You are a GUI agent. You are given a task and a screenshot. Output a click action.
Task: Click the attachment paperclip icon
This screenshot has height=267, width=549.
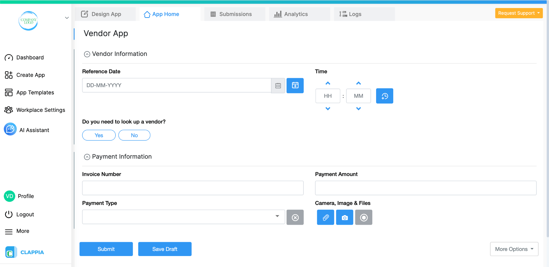pyautogui.click(x=325, y=217)
